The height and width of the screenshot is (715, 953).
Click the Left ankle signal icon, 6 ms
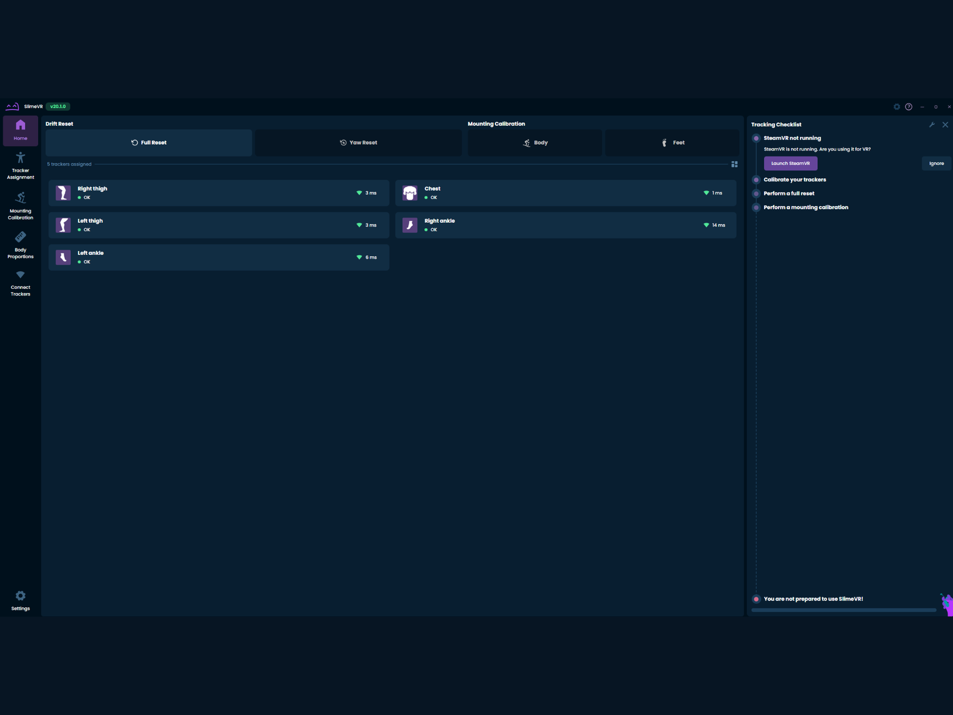point(359,257)
